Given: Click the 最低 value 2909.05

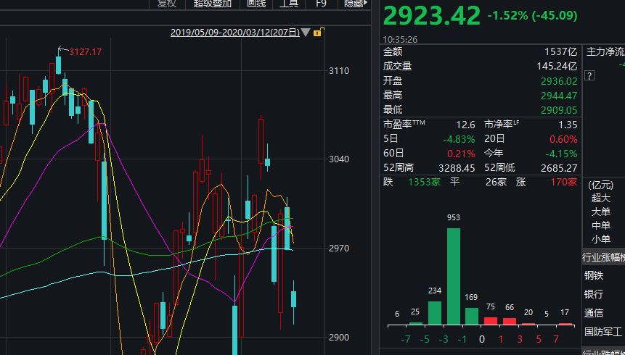Looking at the screenshot, I should pos(559,110).
